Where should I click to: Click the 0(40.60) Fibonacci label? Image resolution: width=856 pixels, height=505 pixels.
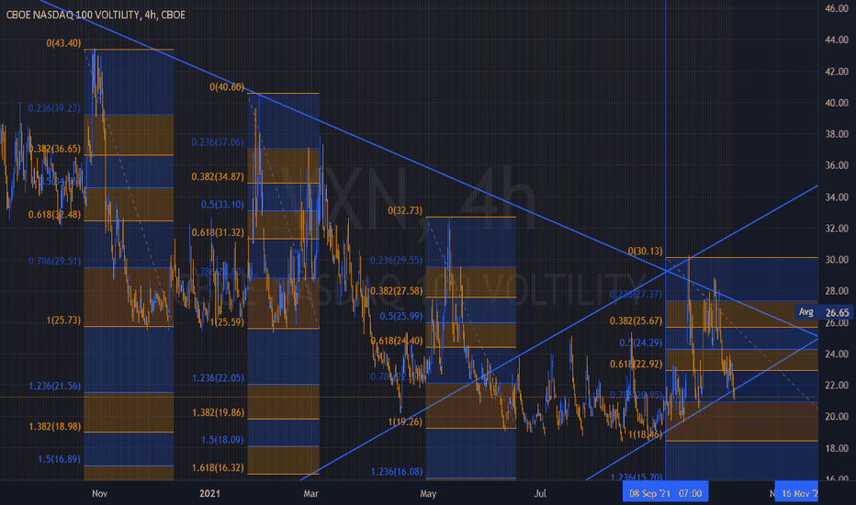click(x=227, y=87)
